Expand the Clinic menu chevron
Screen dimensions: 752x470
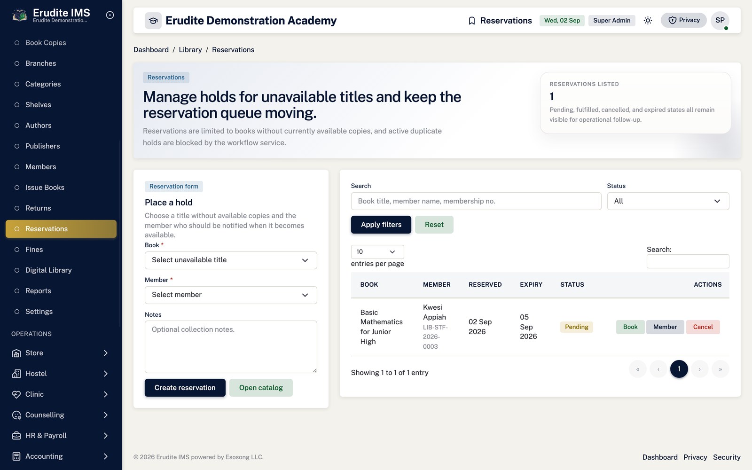point(106,394)
